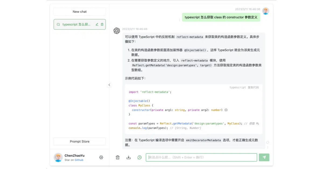Collapse the sidebar with the chevron arrow
Screen dimensions: 323x169
pyautogui.click(x=109, y=85)
